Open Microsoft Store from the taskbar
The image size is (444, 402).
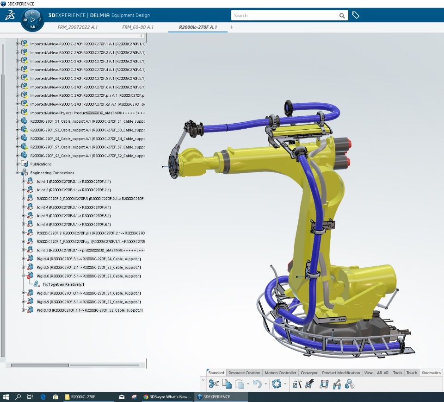coord(55,397)
